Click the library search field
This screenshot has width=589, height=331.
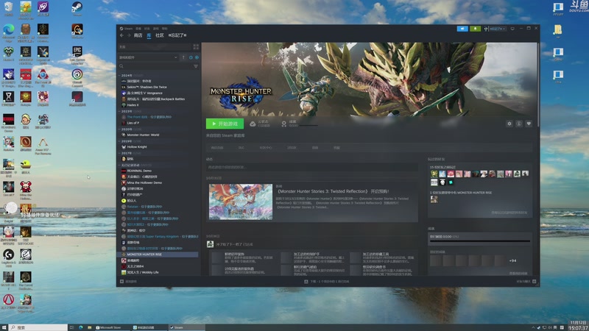(155, 66)
